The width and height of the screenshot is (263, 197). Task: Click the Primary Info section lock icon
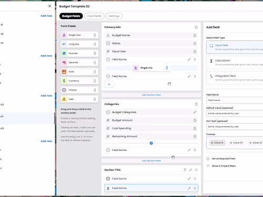[196, 27]
